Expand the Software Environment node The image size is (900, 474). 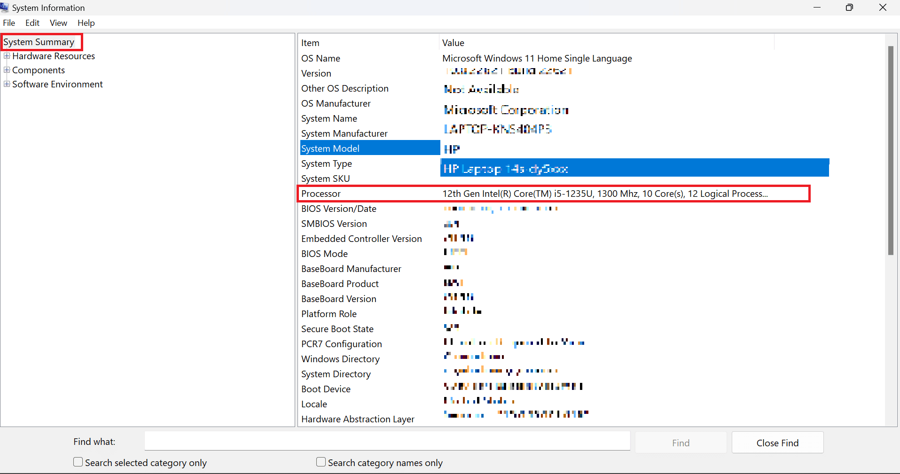7,84
